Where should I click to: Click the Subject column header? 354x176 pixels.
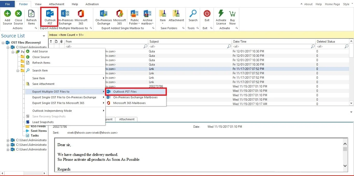pyautogui.click(x=190, y=42)
